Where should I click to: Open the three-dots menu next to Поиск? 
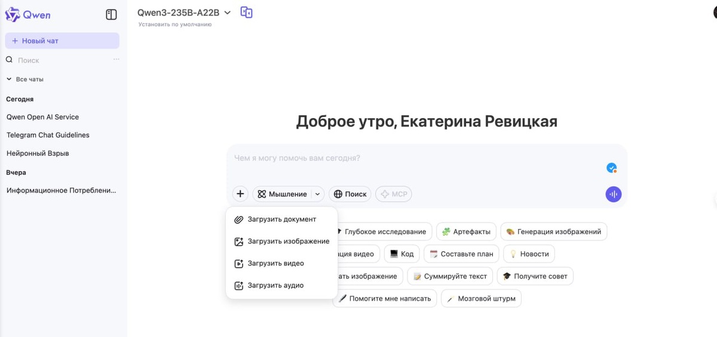[x=116, y=60]
